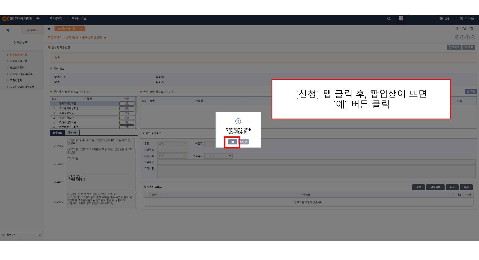
Task: Open 본부장학금신청 in the sidebar
Action: click(x=18, y=55)
